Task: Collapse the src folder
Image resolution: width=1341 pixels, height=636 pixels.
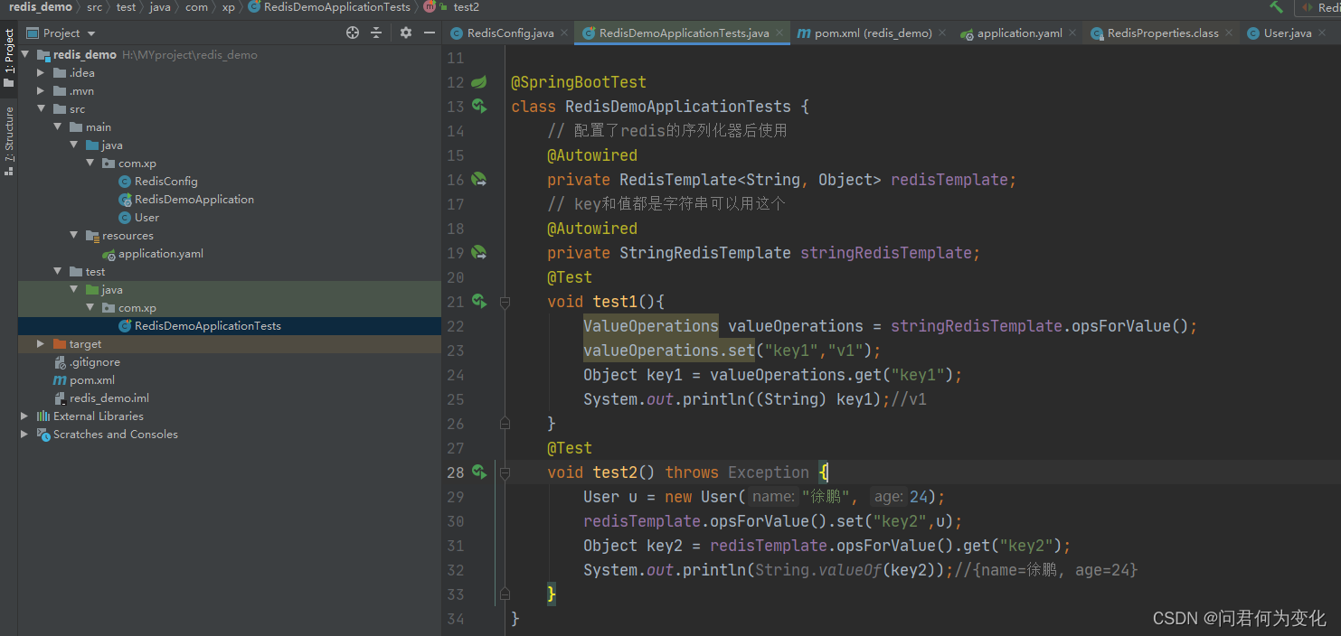Action: pos(41,109)
